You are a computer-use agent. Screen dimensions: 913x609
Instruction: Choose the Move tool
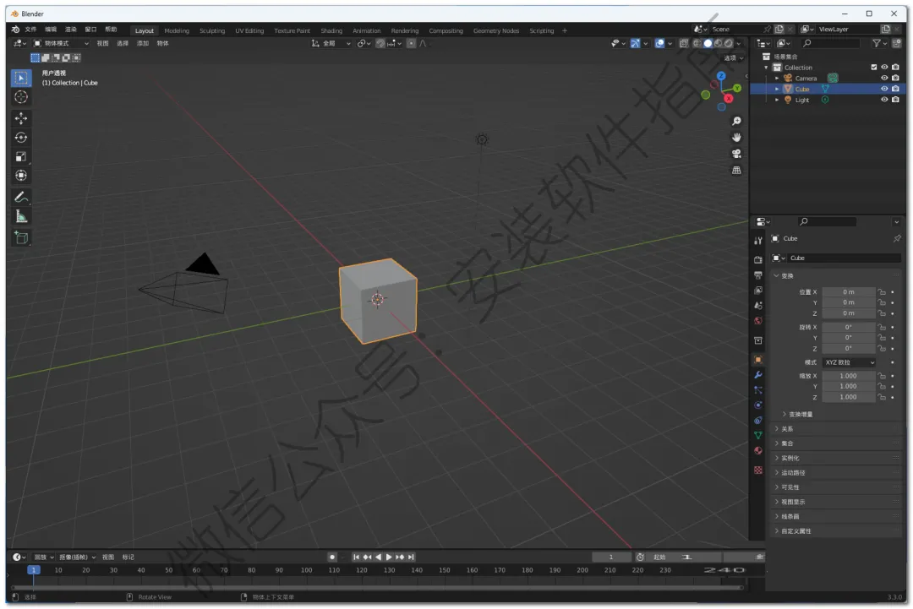pyautogui.click(x=21, y=118)
